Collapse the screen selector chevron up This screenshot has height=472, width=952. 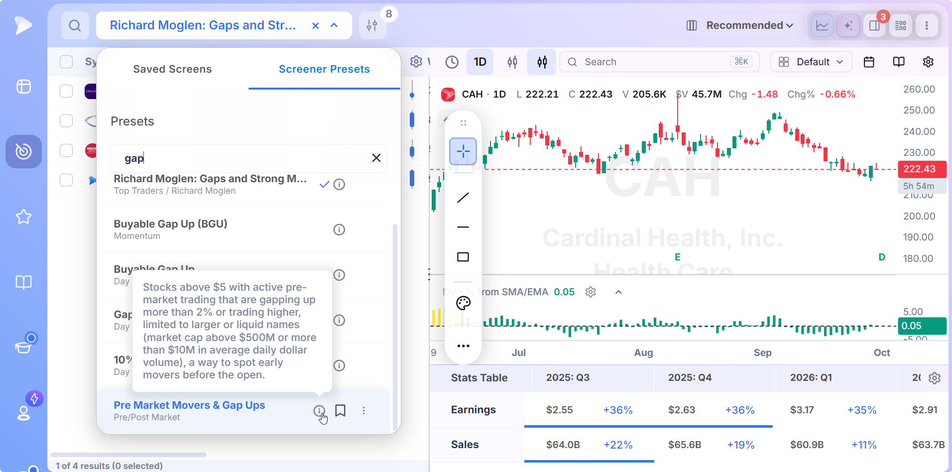334,25
